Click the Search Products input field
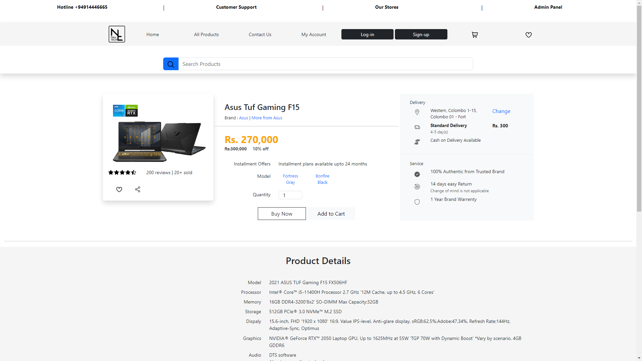Viewport: 642px width, 361px height. tap(325, 64)
